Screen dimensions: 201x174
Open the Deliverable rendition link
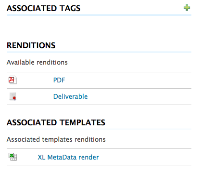tap(70, 96)
